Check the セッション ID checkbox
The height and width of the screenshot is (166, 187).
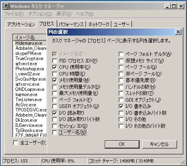pyautogui.click(x=55, y=126)
